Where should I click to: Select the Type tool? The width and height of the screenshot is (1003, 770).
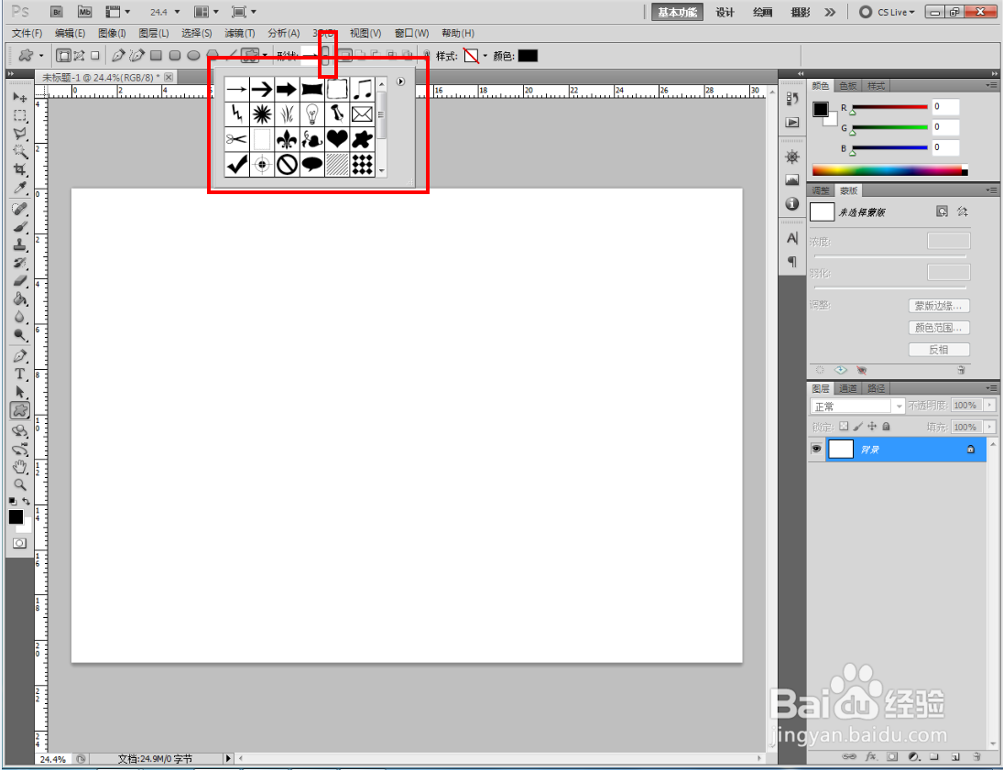(20, 374)
